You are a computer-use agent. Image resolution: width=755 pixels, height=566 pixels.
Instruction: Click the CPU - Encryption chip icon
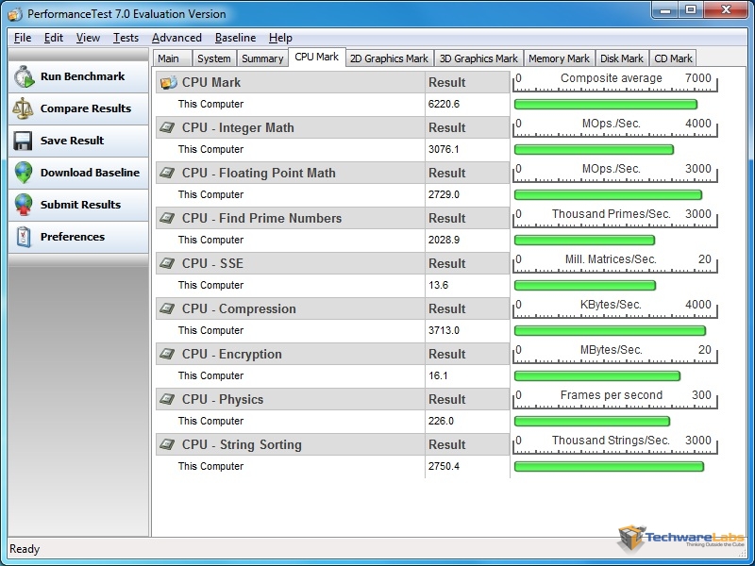tap(167, 355)
